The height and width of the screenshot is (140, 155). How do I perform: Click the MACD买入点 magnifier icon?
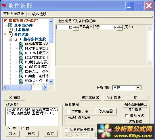click(21, 81)
